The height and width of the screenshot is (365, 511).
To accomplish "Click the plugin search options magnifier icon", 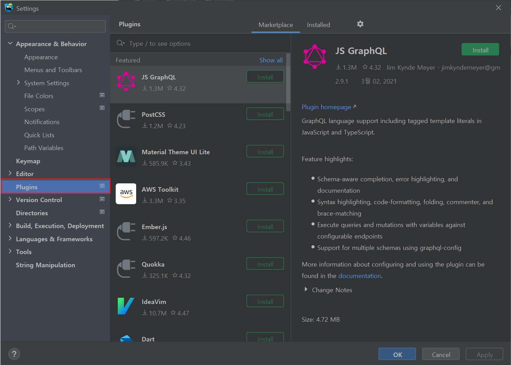I will (x=121, y=43).
